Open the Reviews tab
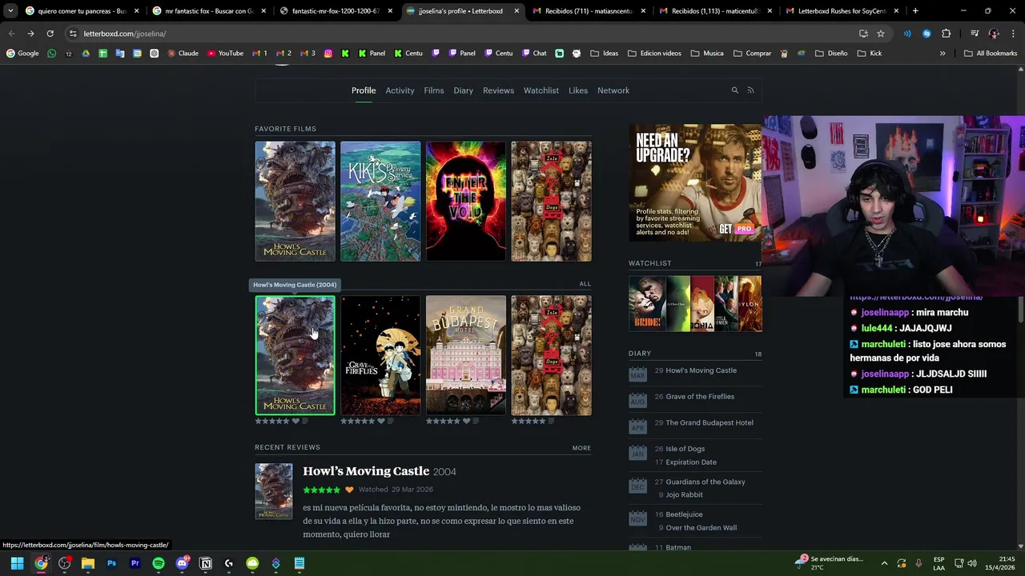The image size is (1025, 576). point(498,90)
